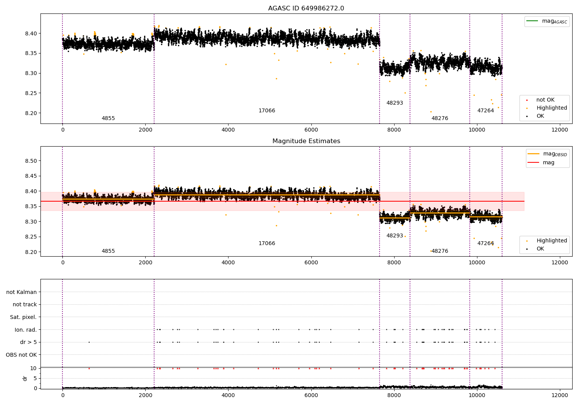Select 'not OK' legend entry in top plot

pos(545,100)
